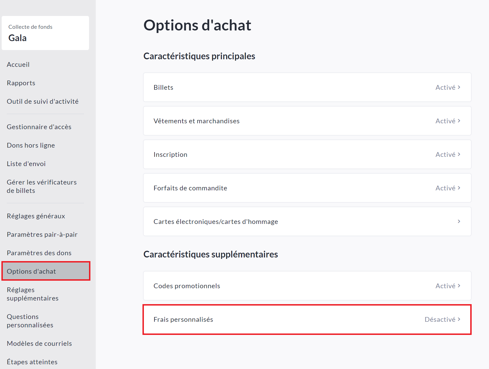Screen dimensions: 489x369
Task: Click the Frais personnalisés Désactivé chevron
Action: click(459, 319)
